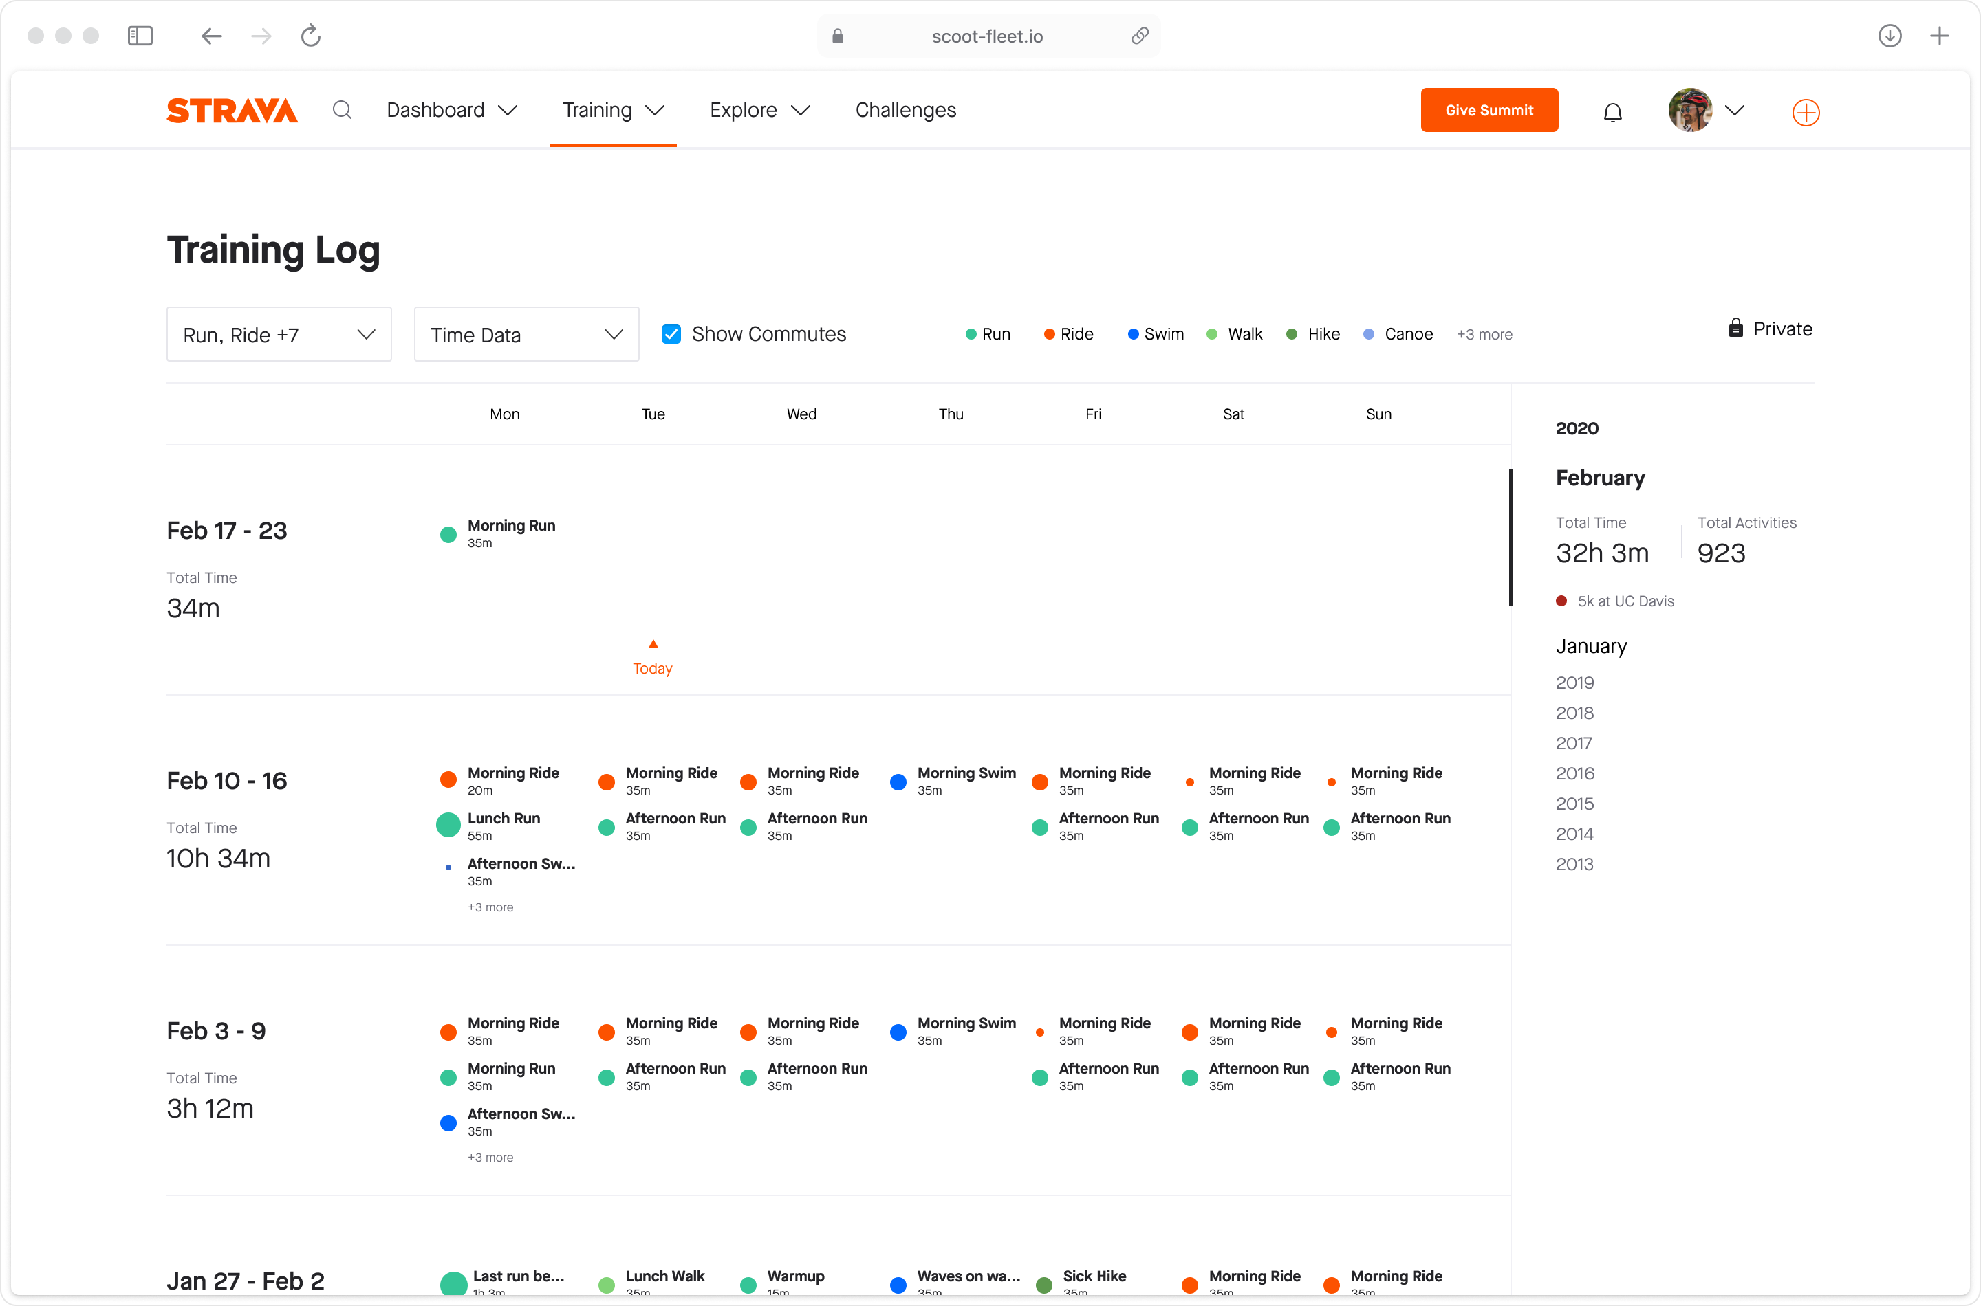
Task: Open the Training menu
Action: (613, 110)
